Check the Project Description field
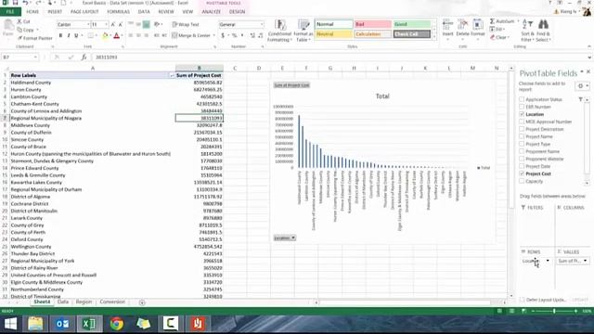Viewport: 594px width, 334px height. point(522,129)
